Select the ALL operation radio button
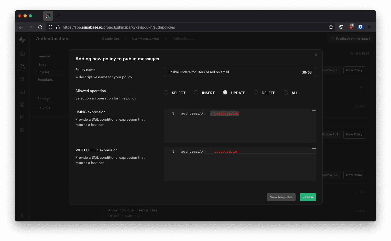This screenshot has height=241, width=391. [x=286, y=92]
